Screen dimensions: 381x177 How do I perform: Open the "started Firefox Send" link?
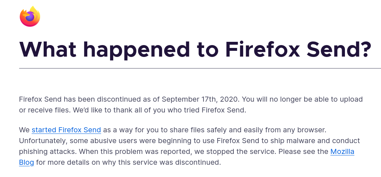tap(66, 130)
